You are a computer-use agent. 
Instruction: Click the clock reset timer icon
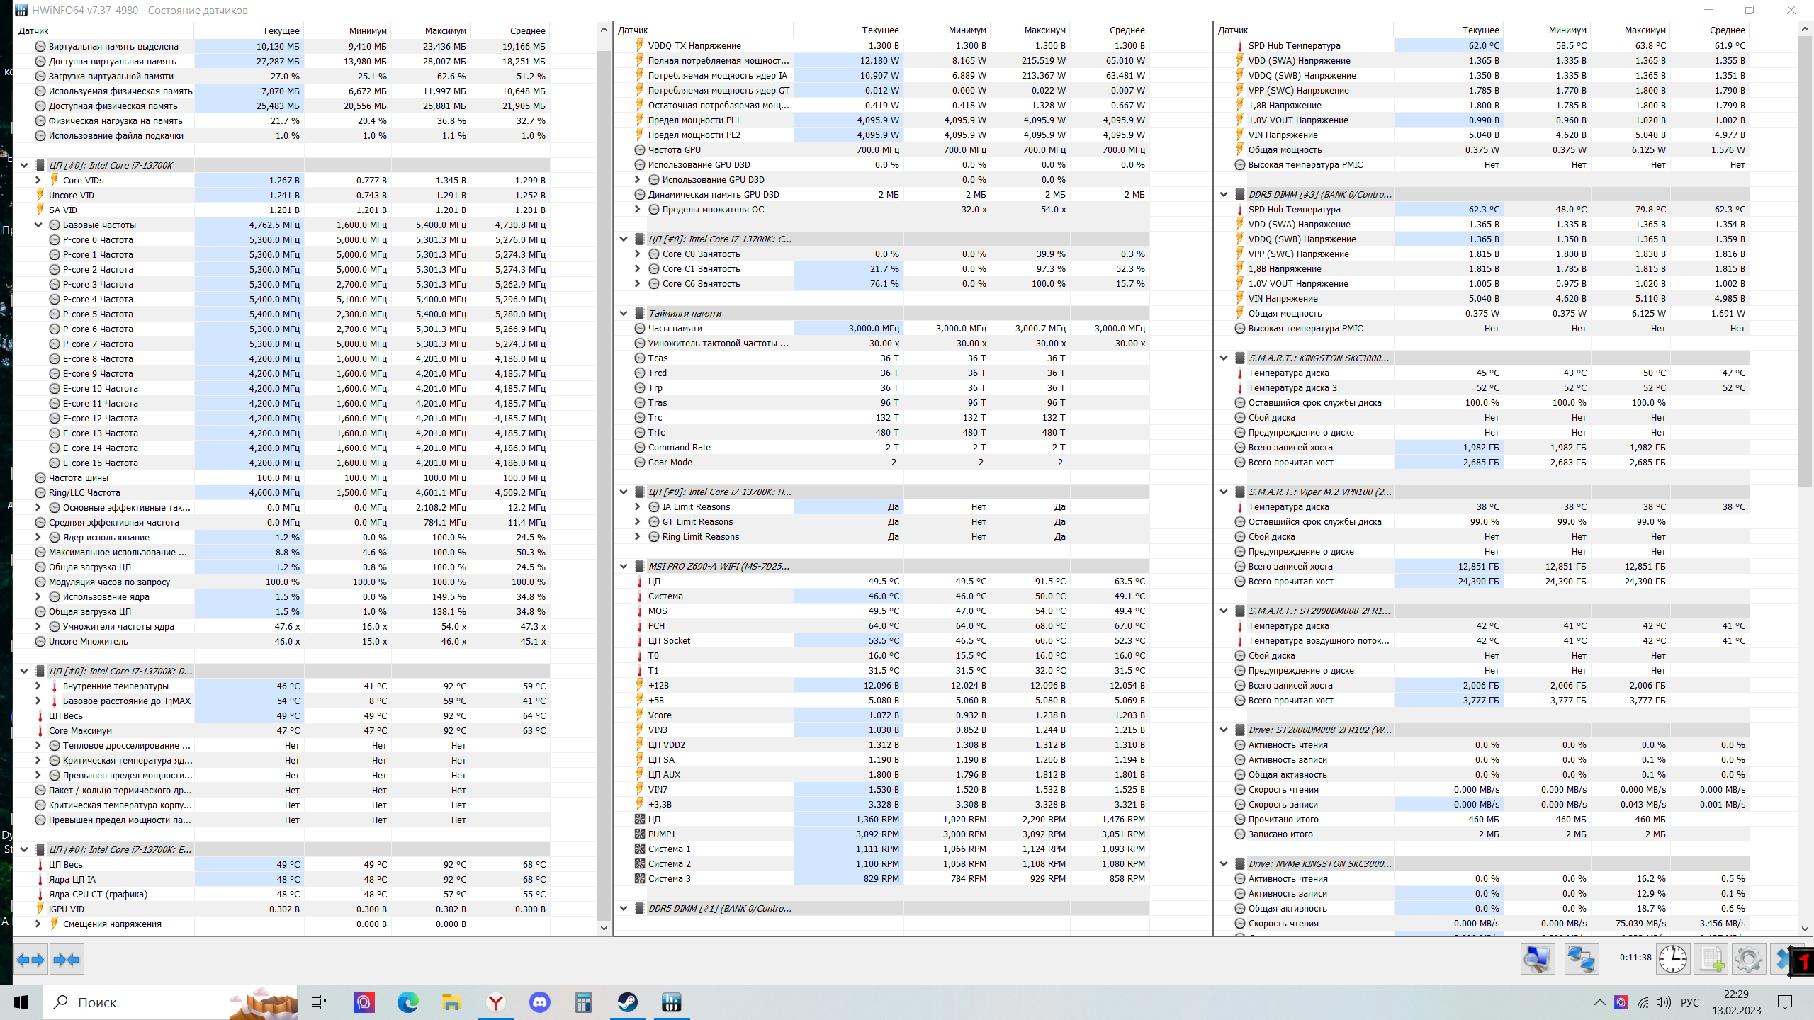(1673, 960)
